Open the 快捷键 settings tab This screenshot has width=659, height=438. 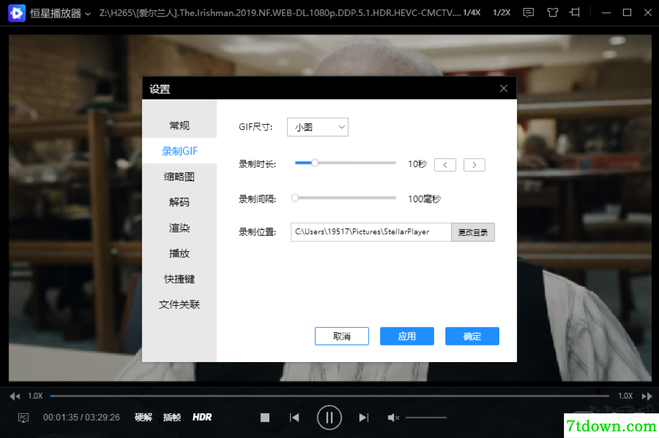tap(179, 279)
